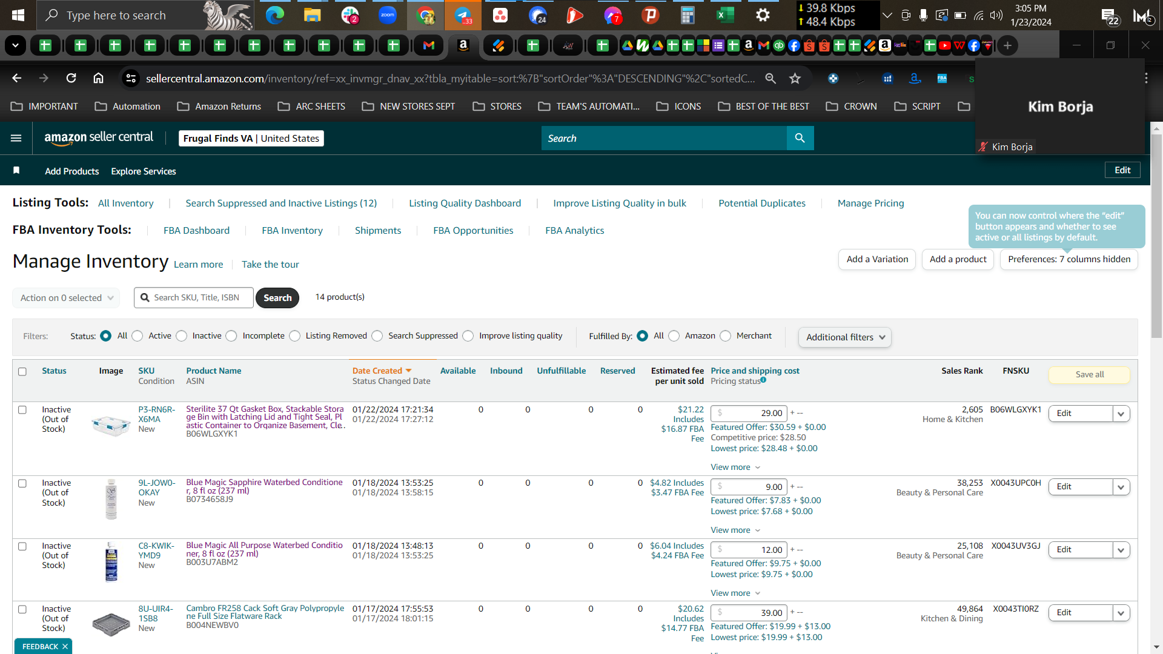This screenshot has width=1163, height=654.
Task: Expand View more for Sapphire Conditioner pricing
Action: [x=735, y=530]
